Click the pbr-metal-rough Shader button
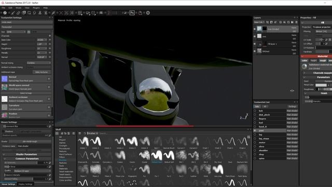This screenshot has height=187, width=332. [30, 141]
